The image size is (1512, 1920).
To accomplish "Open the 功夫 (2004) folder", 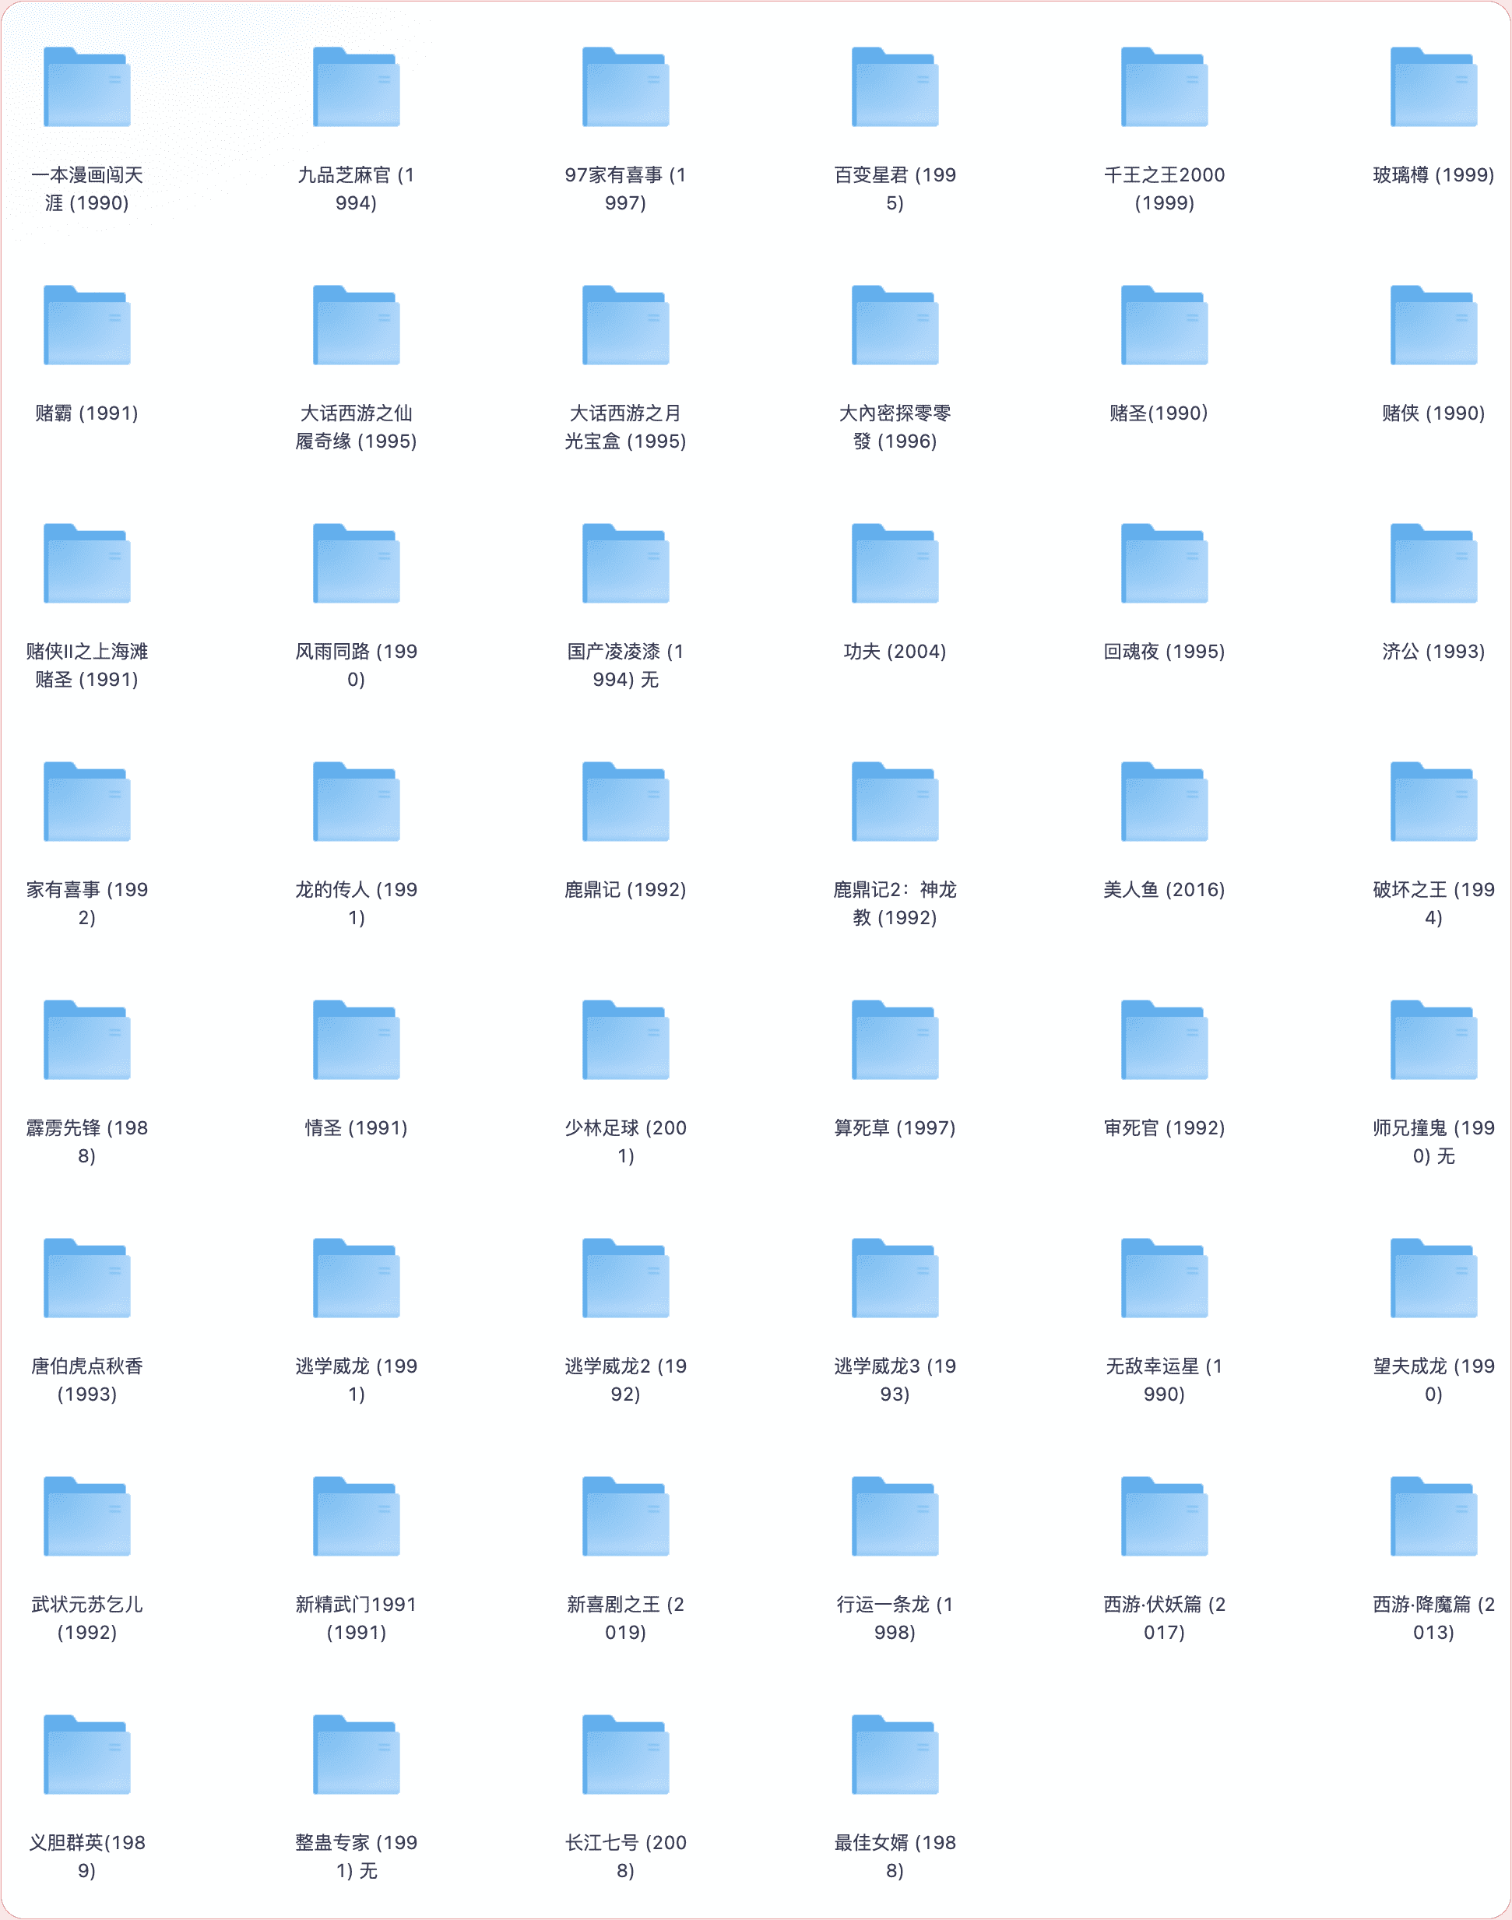I will [x=895, y=563].
